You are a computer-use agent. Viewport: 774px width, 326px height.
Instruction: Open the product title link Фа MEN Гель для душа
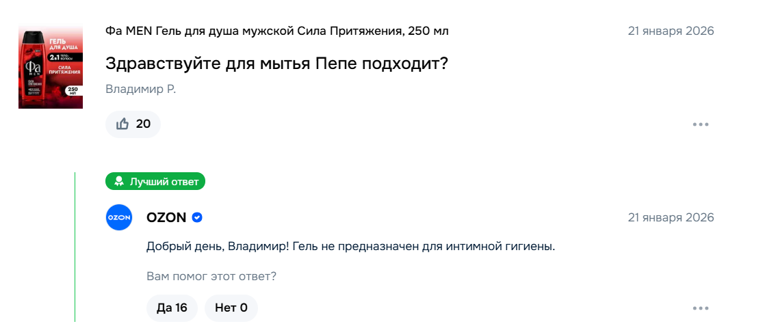coord(277,31)
